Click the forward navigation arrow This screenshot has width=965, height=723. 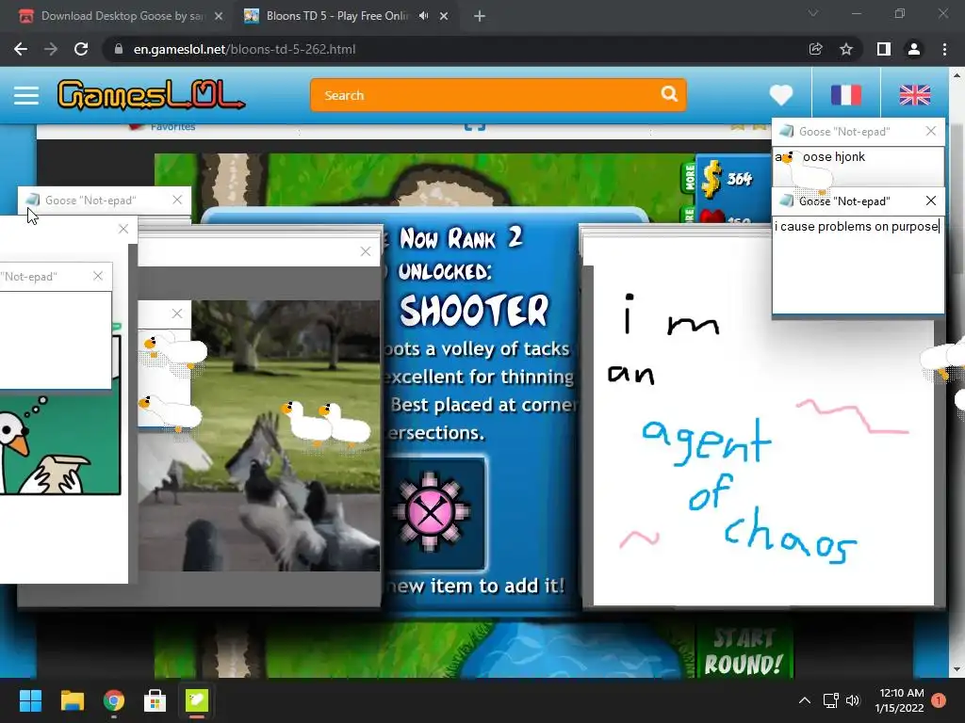pyautogui.click(x=51, y=49)
